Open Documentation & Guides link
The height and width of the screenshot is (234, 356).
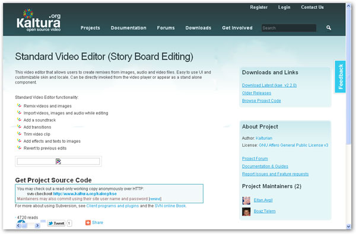(265, 166)
